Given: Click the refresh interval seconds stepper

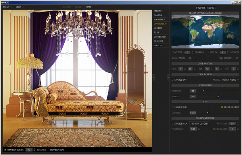Looking at the screenshot, I should pos(34,149).
